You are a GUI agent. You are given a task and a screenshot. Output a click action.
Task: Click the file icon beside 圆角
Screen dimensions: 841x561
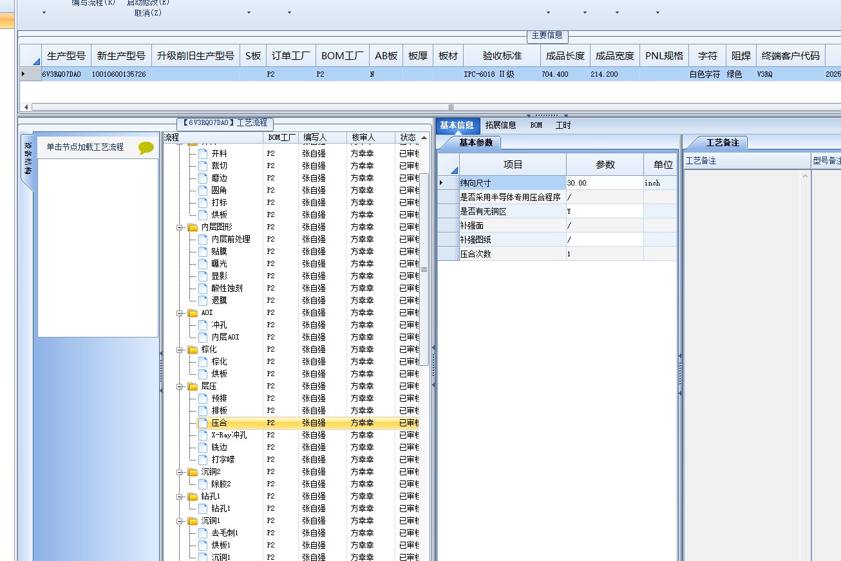pyautogui.click(x=203, y=190)
